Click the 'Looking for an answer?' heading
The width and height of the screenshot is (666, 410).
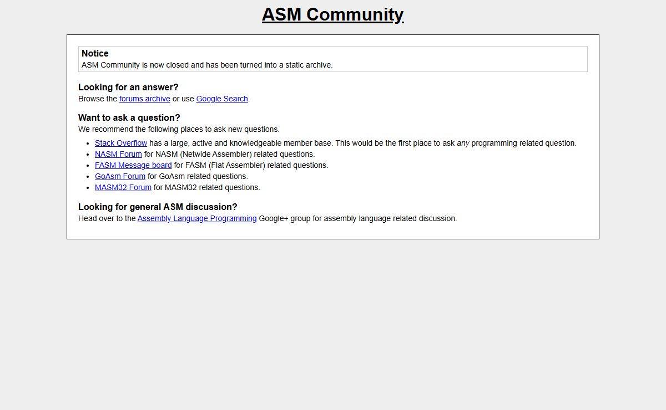(128, 87)
